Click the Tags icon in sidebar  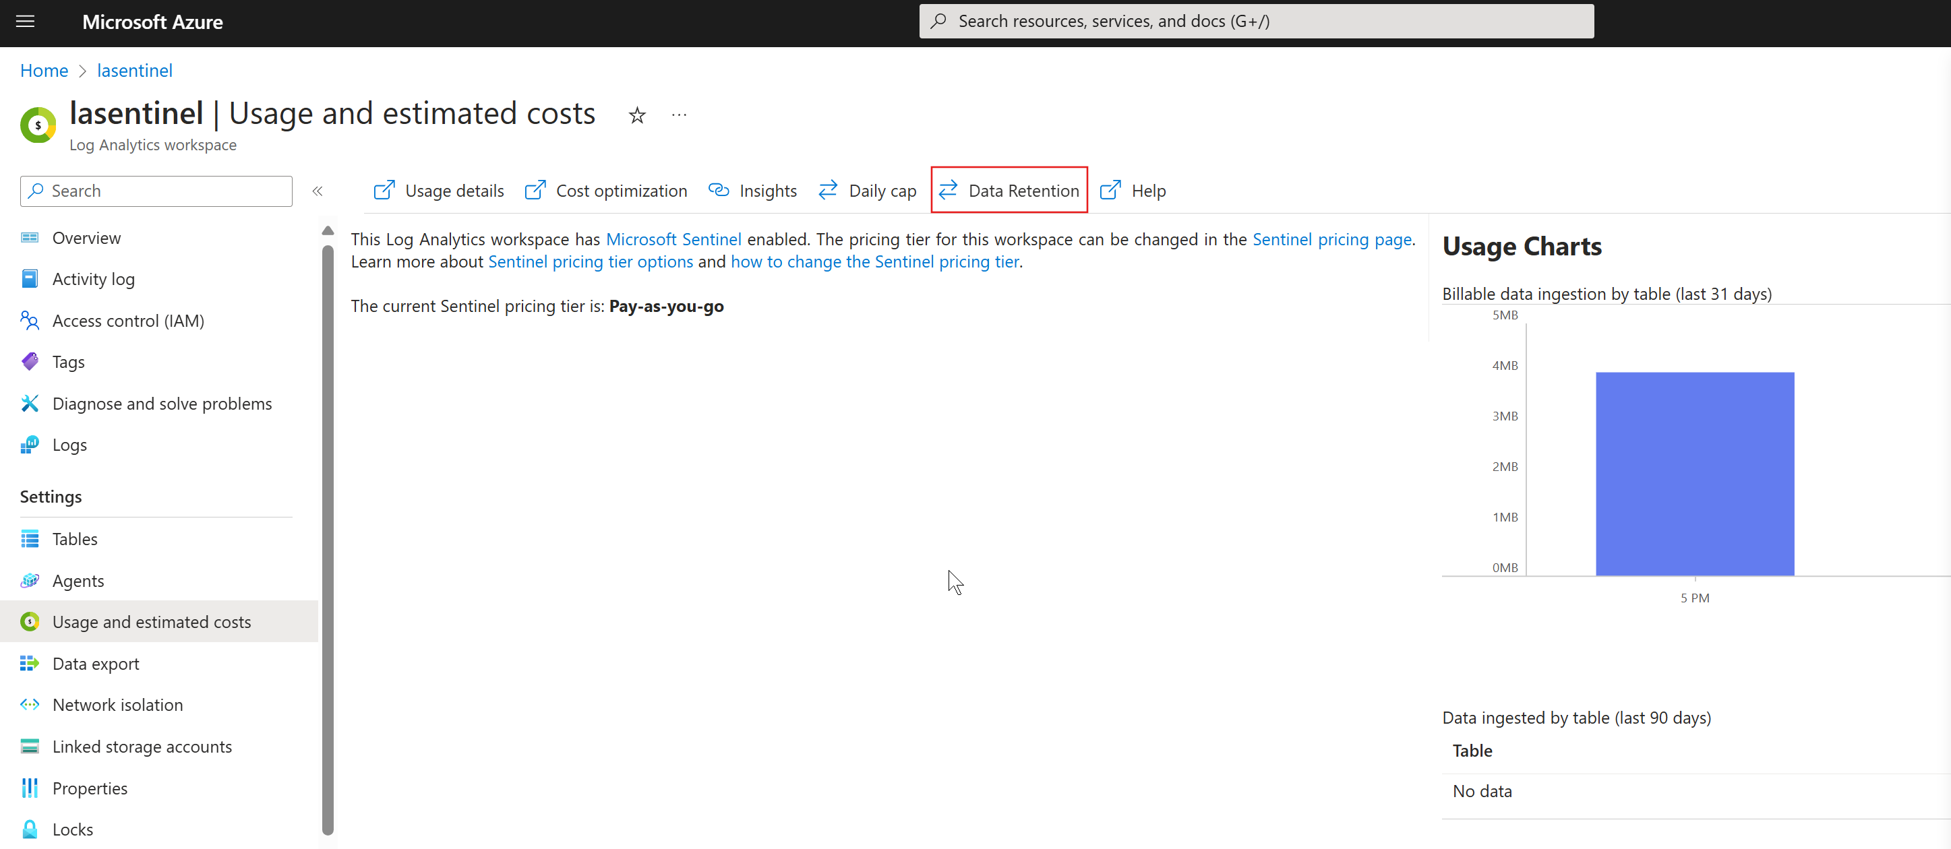tap(30, 362)
